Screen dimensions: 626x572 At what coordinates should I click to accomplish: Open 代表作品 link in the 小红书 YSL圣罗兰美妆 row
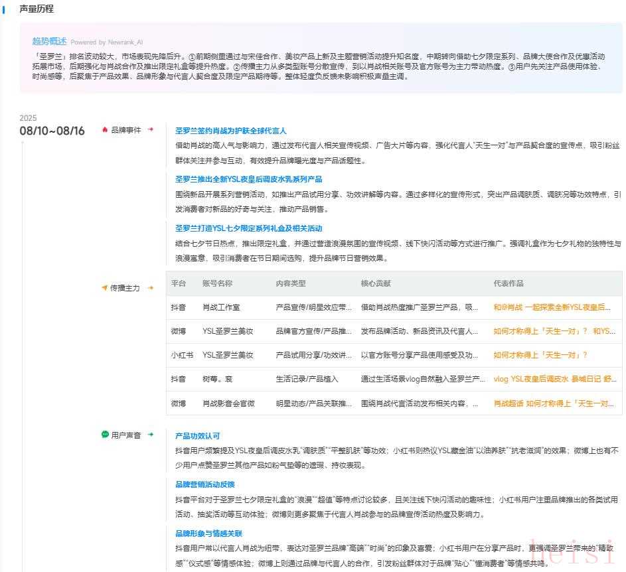(x=540, y=355)
